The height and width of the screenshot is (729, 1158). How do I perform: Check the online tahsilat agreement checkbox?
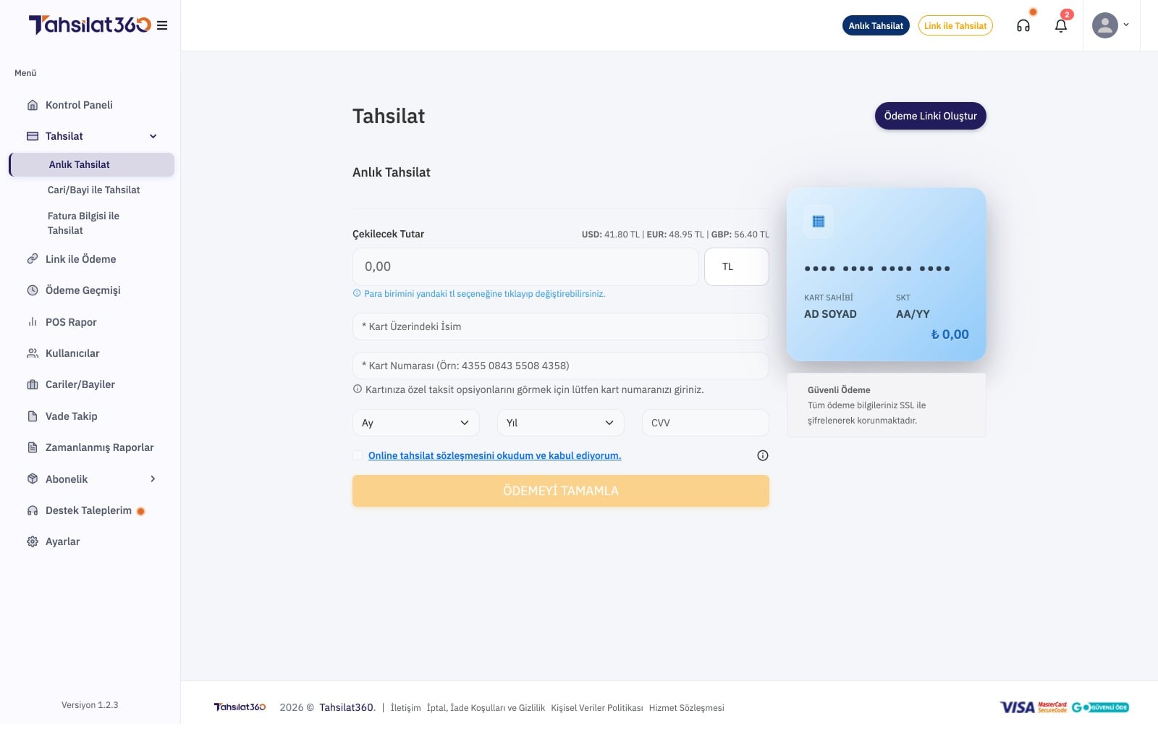pos(358,455)
